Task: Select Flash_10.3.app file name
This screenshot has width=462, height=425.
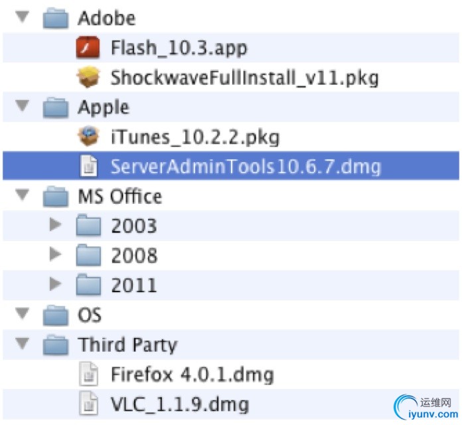Action: (179, 48)
